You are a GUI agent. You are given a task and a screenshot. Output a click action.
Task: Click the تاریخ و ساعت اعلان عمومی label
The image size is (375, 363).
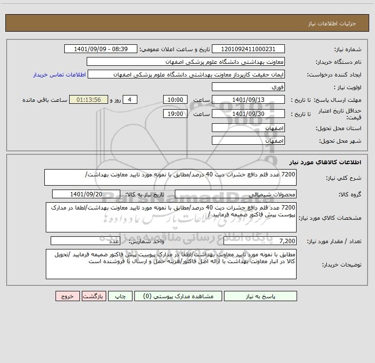point(175,49)
